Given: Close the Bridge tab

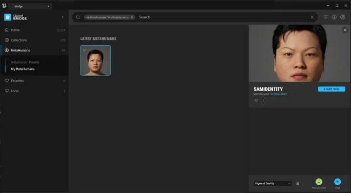Looking at the screenshot, I should tap(48, 6).
